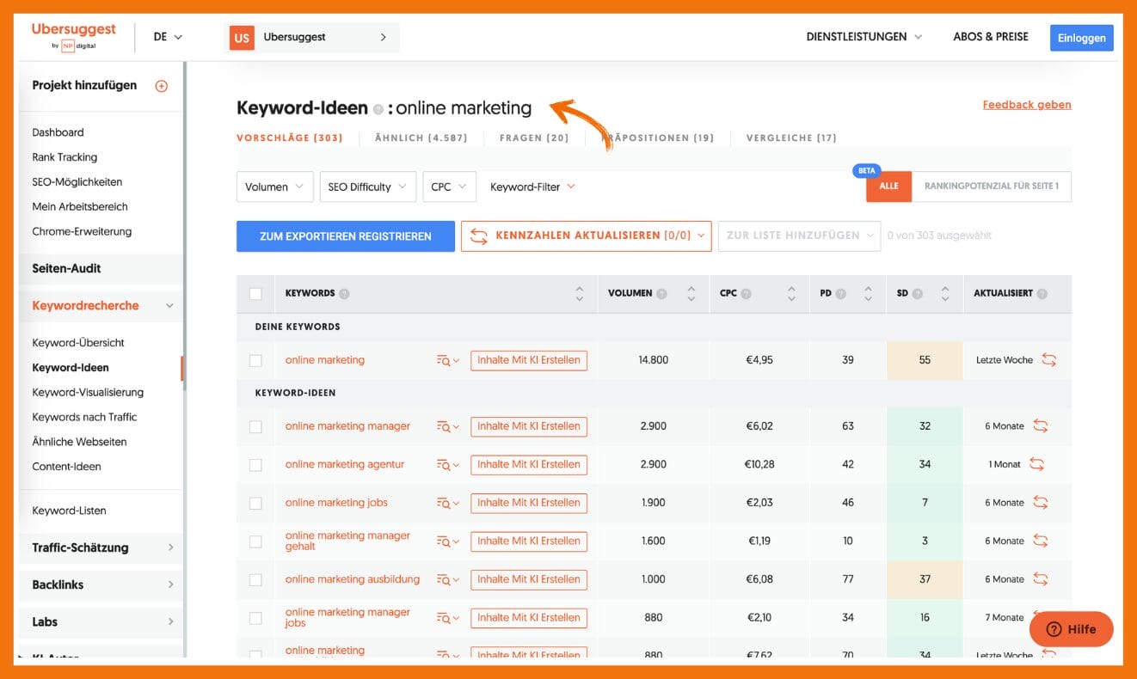The image size is (1137, 679).
Task: Click the help icon next to Volumen header
Action: tap(661, 294)
